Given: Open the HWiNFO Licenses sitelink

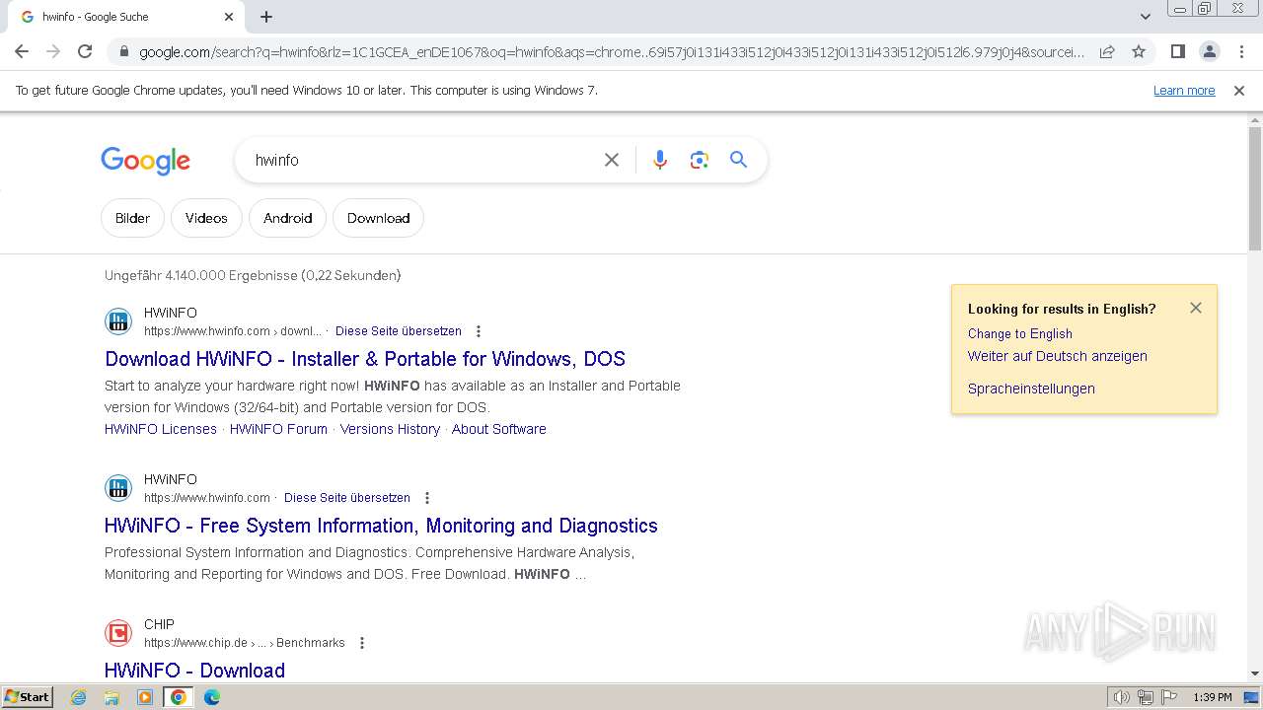Looking at the screenshot, I should pos(161,429).
